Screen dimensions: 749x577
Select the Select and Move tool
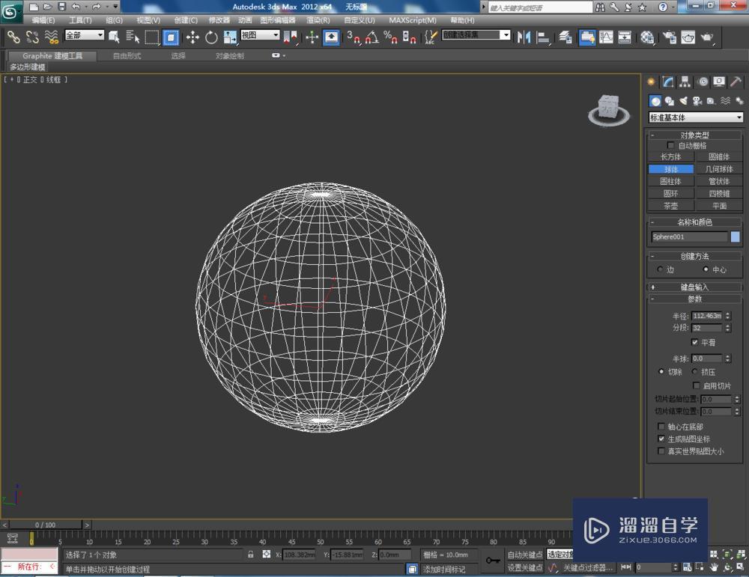pyautogui.click(x=193, y=37)
